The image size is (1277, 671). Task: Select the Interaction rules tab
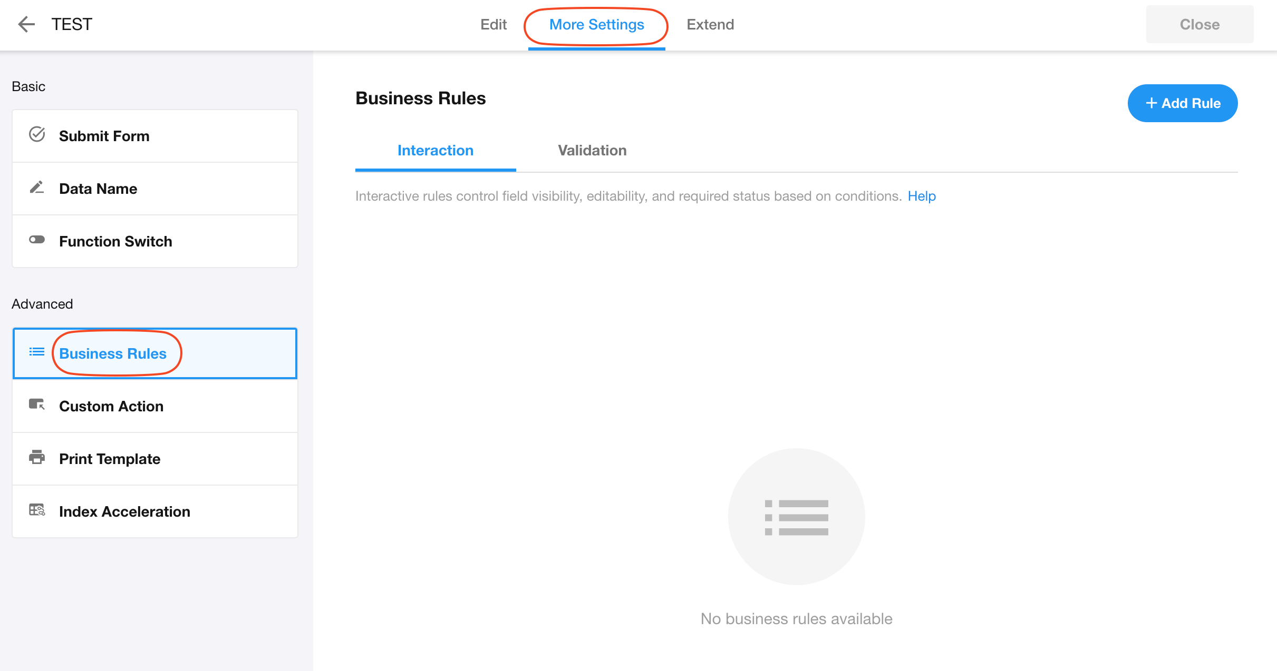(436, 151)
